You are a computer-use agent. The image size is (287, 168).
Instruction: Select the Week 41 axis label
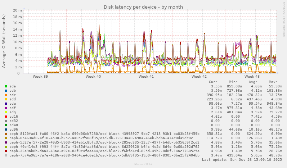pos(146,77)
